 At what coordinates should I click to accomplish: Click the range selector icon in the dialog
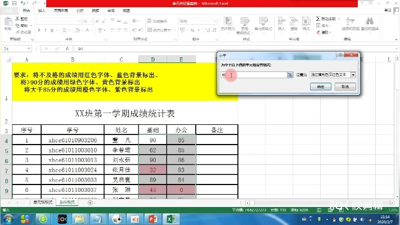(x=290, y=74)
